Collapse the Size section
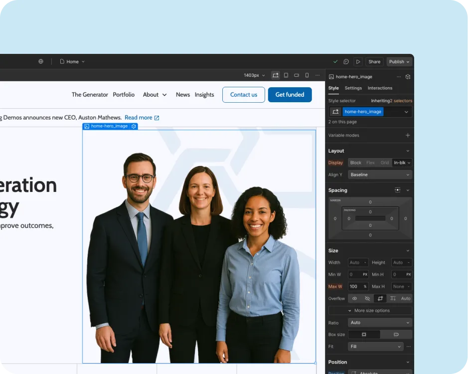The image size is (468, 374). tap(408, 251)
